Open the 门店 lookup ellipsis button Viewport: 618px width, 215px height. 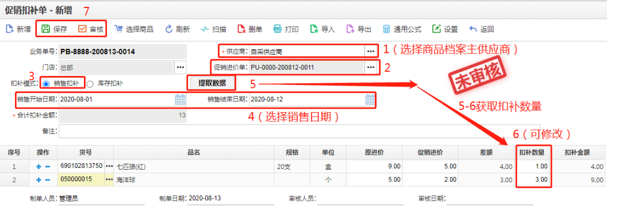click(x=180, y=67)
